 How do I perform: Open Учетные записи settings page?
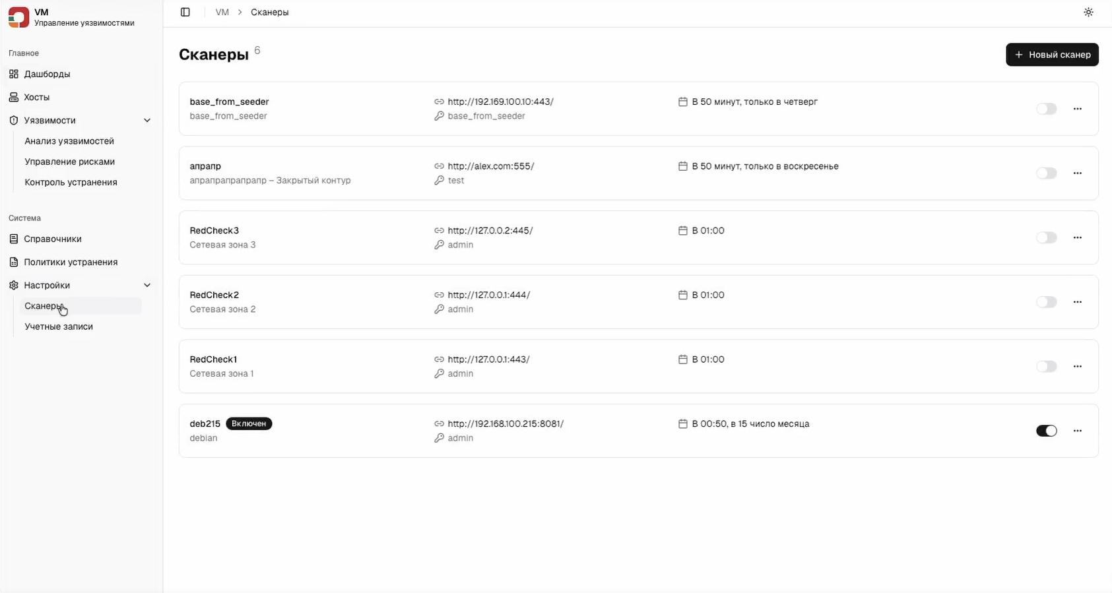pos(59,327)
